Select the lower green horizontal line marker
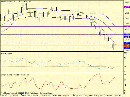 point(92,22)
